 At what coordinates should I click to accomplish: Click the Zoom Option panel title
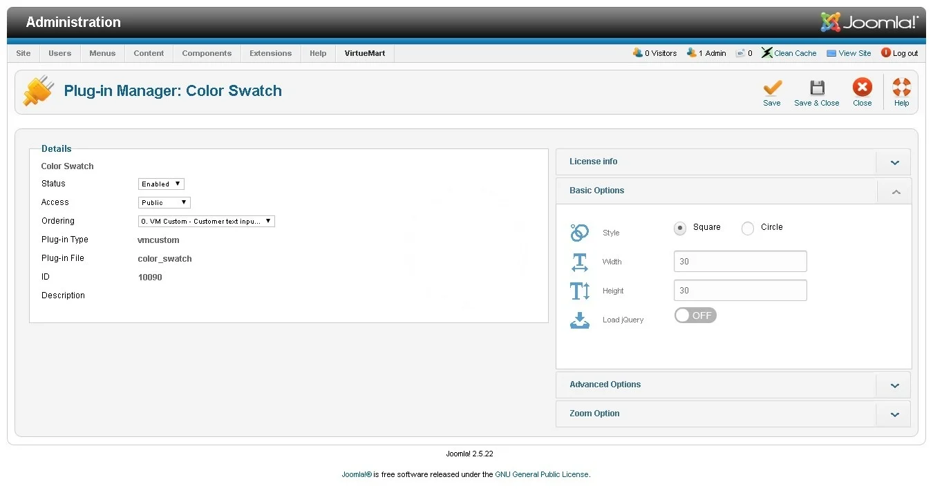(x=594, y=414)
